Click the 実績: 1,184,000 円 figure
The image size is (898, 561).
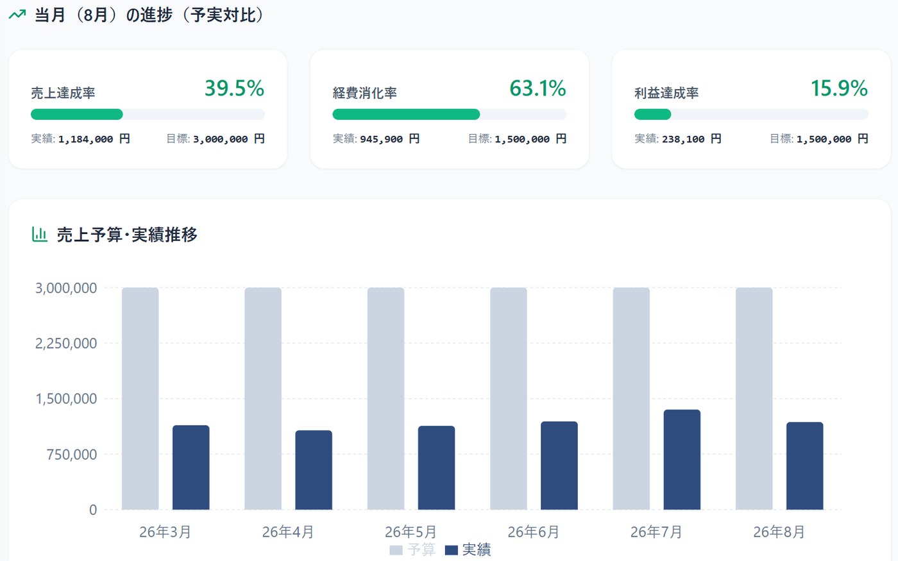click(x=80, y=138)
